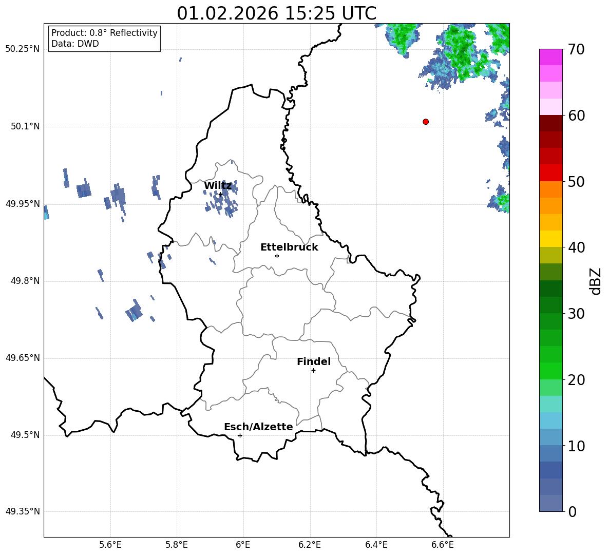Click the 5.8°E longitude label

click(177, 545)
